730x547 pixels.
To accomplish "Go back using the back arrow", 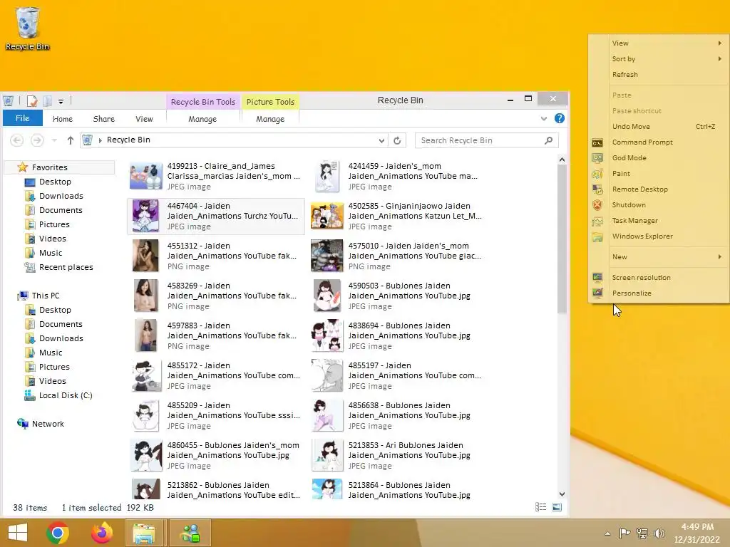I will (x=17, y=140).
